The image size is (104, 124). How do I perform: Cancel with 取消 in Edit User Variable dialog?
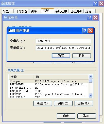81,56
